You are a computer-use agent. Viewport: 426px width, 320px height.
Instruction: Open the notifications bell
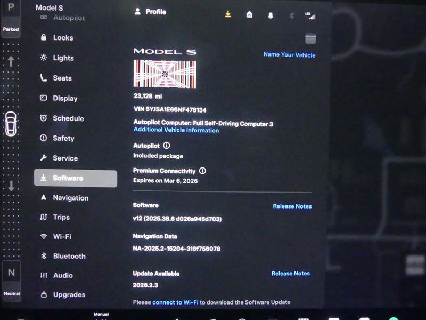pos(271,15)
